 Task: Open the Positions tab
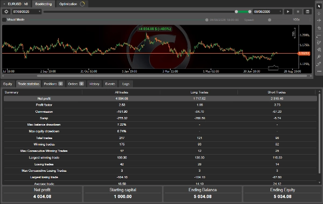point(53,84)
